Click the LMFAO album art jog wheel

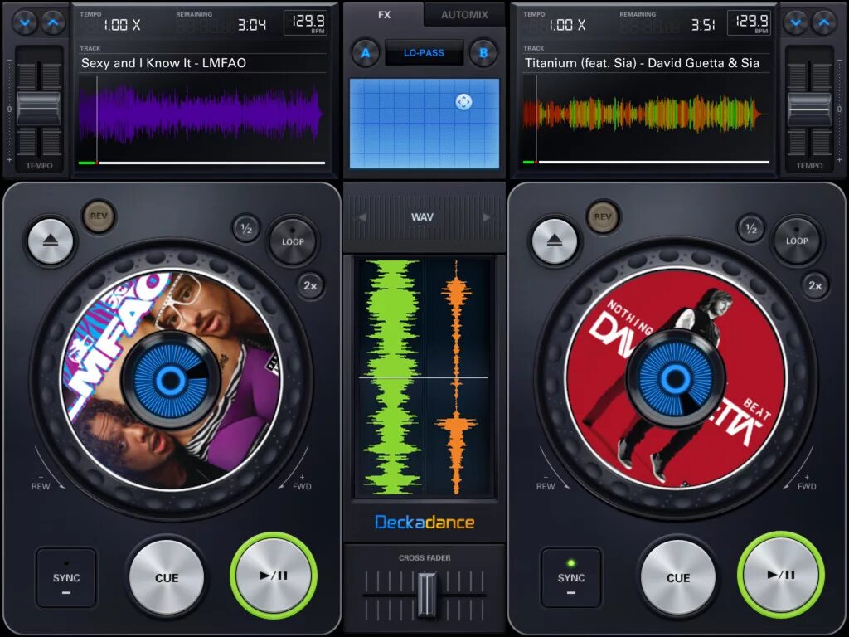171,380
